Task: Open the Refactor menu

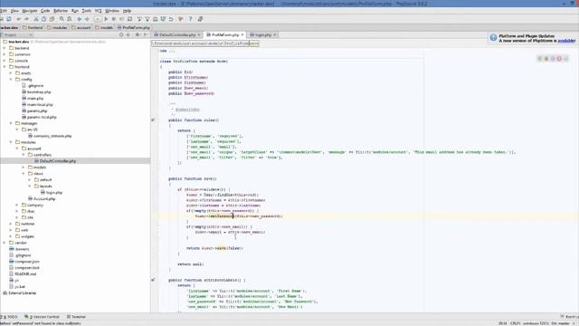Action: pyautogui.click(x=61, y=11)
